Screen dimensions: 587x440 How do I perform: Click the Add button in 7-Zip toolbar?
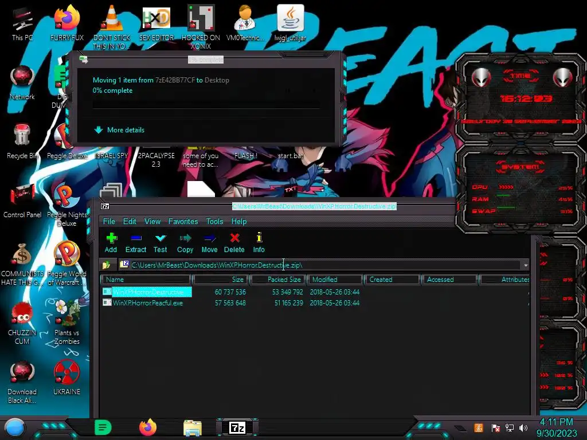click(111, 243)
